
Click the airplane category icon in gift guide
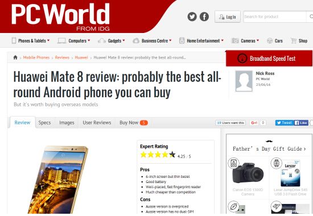(276, 207)
